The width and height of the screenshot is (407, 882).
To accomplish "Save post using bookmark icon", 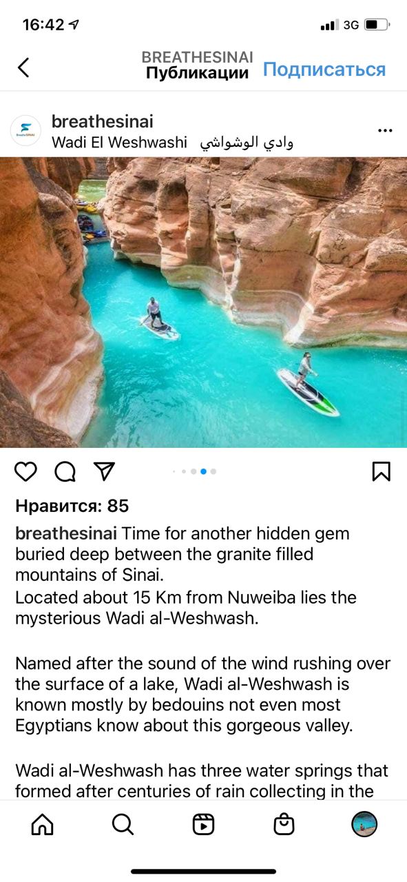I will pos(381,471).
